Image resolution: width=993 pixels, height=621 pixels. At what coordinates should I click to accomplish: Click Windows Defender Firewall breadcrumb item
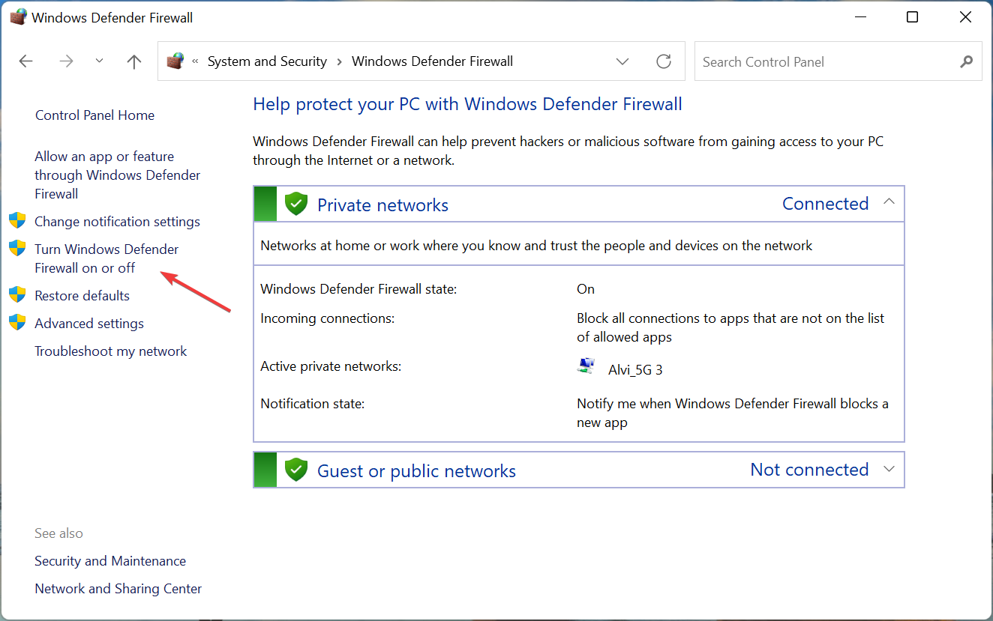(x=432, y=61)
